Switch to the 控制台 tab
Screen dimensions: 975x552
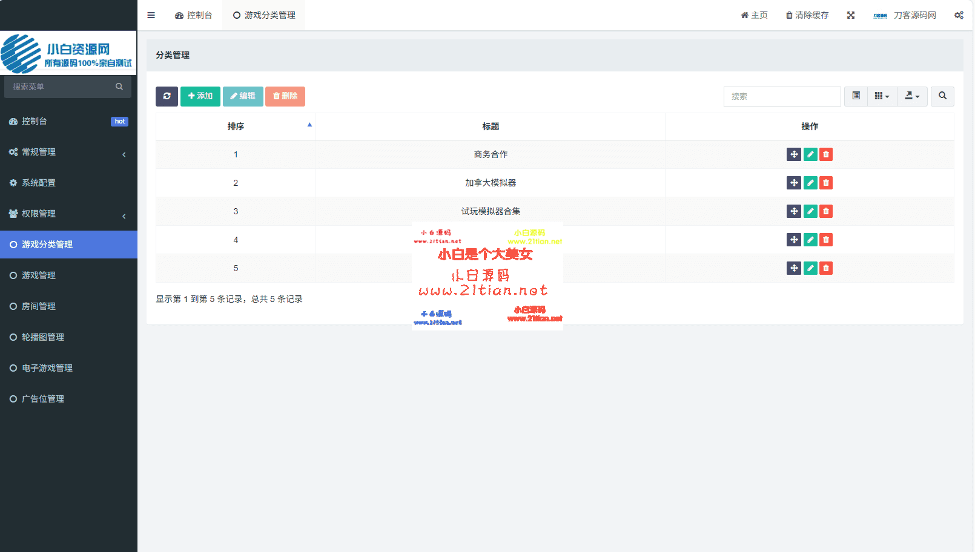pos(194,15)
